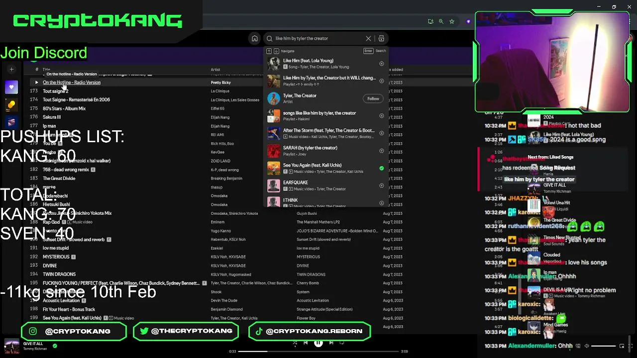Add Like Him (feat. Lola Young) to library

click(x=382, y=64)
